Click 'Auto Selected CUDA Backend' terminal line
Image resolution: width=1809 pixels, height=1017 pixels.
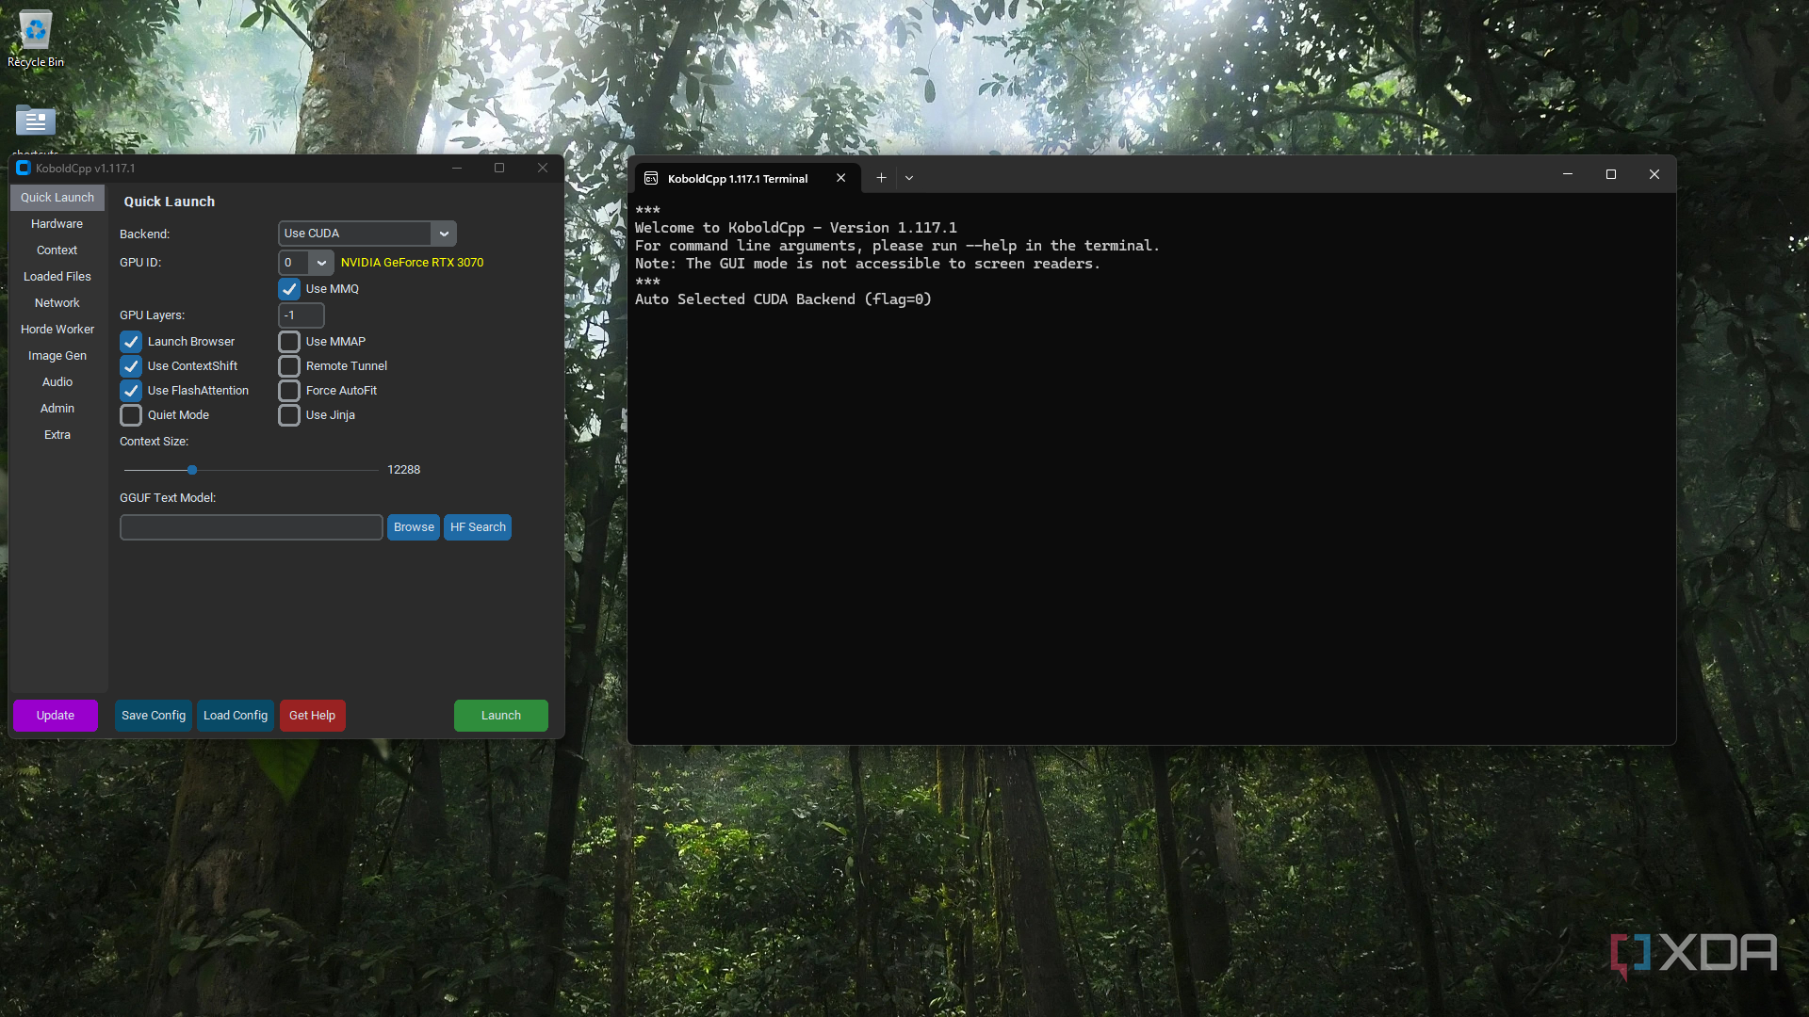click(783, 299)
